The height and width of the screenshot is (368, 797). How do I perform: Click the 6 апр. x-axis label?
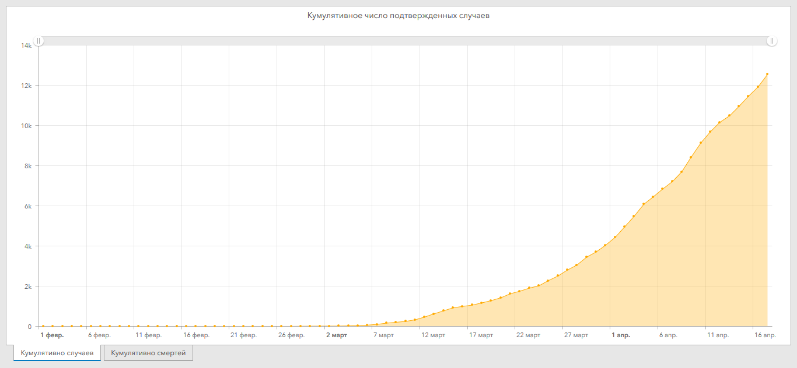668,335
